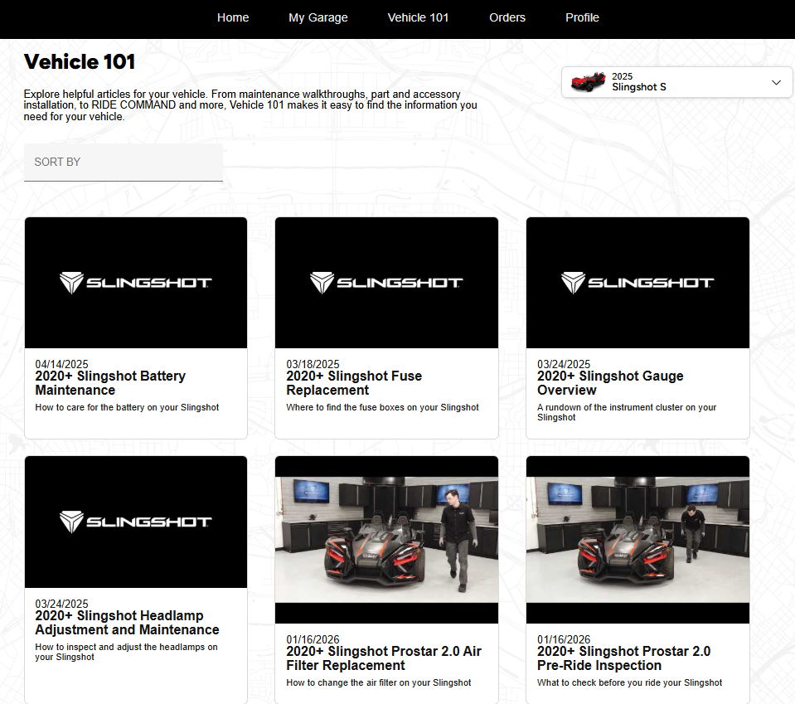795x704 pixels.
Task: Click 'How to inspect and adjust the headlamps' text
Action: click(126, 652)
